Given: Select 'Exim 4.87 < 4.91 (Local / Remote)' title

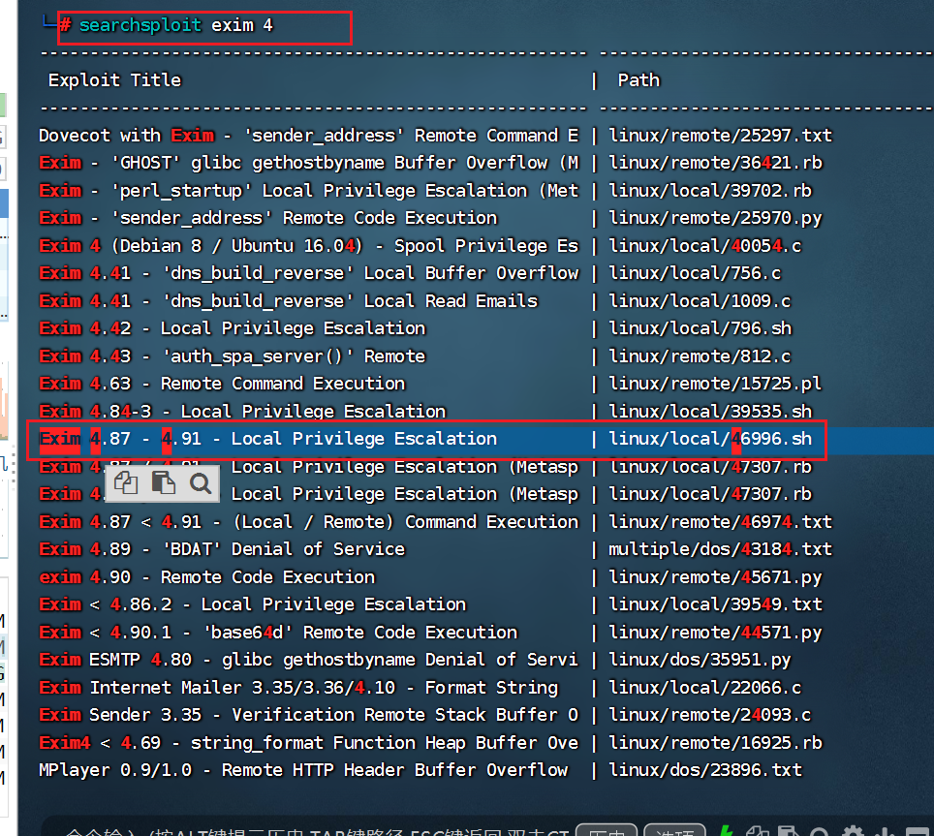Looking at the screenshot, I should pos(308,521).
